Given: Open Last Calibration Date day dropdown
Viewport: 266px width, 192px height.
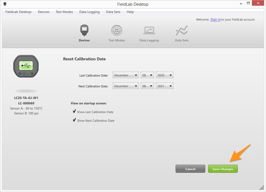Looking at the screenshot, I should 147,75.
